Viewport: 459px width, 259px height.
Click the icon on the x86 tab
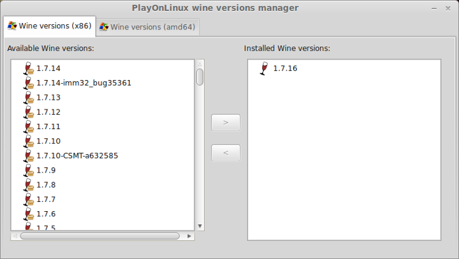[x=12, y=26]
